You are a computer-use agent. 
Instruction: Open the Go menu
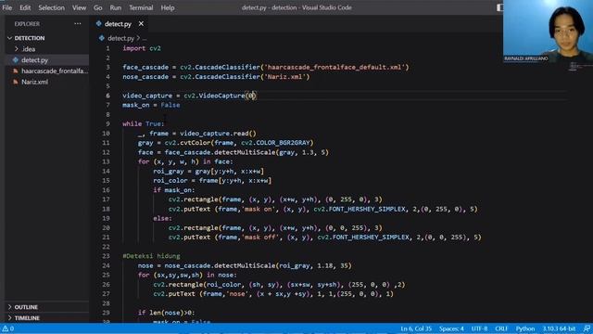point(98,7)
